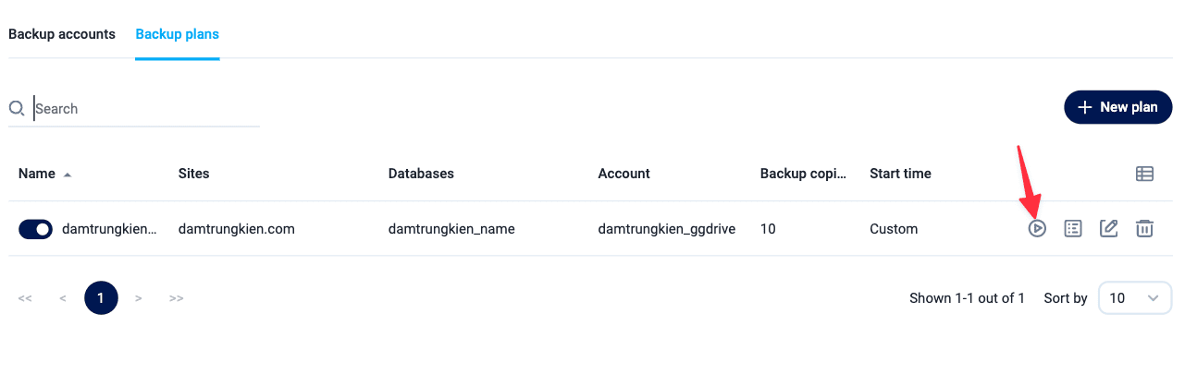The height and width of the screenshot is (374, 1185).
Task: Delete the damtrungkien backup plan
Action: click(1144, 228)
